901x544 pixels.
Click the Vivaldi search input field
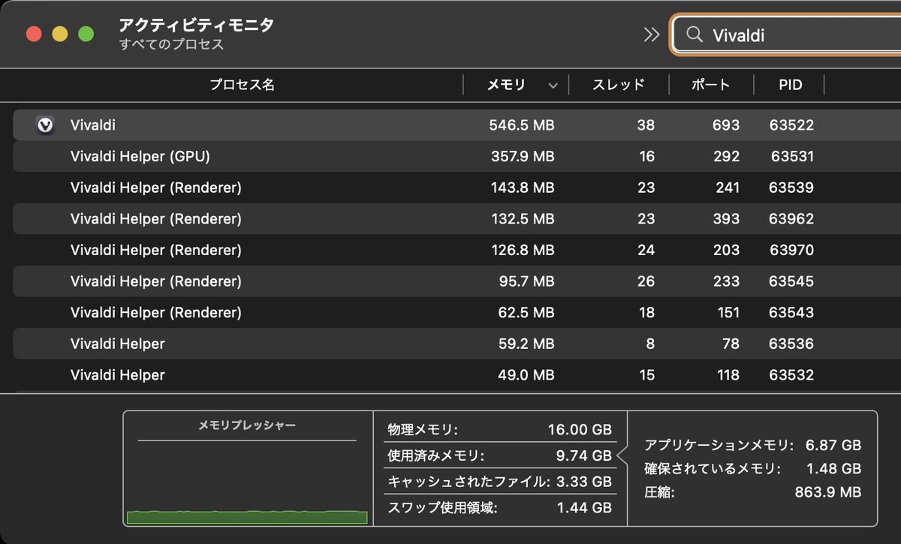787,35
